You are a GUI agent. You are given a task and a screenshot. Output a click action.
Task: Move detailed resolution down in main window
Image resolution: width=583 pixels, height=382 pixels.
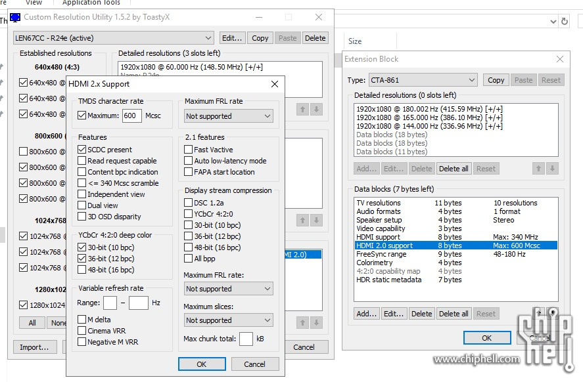316,109
